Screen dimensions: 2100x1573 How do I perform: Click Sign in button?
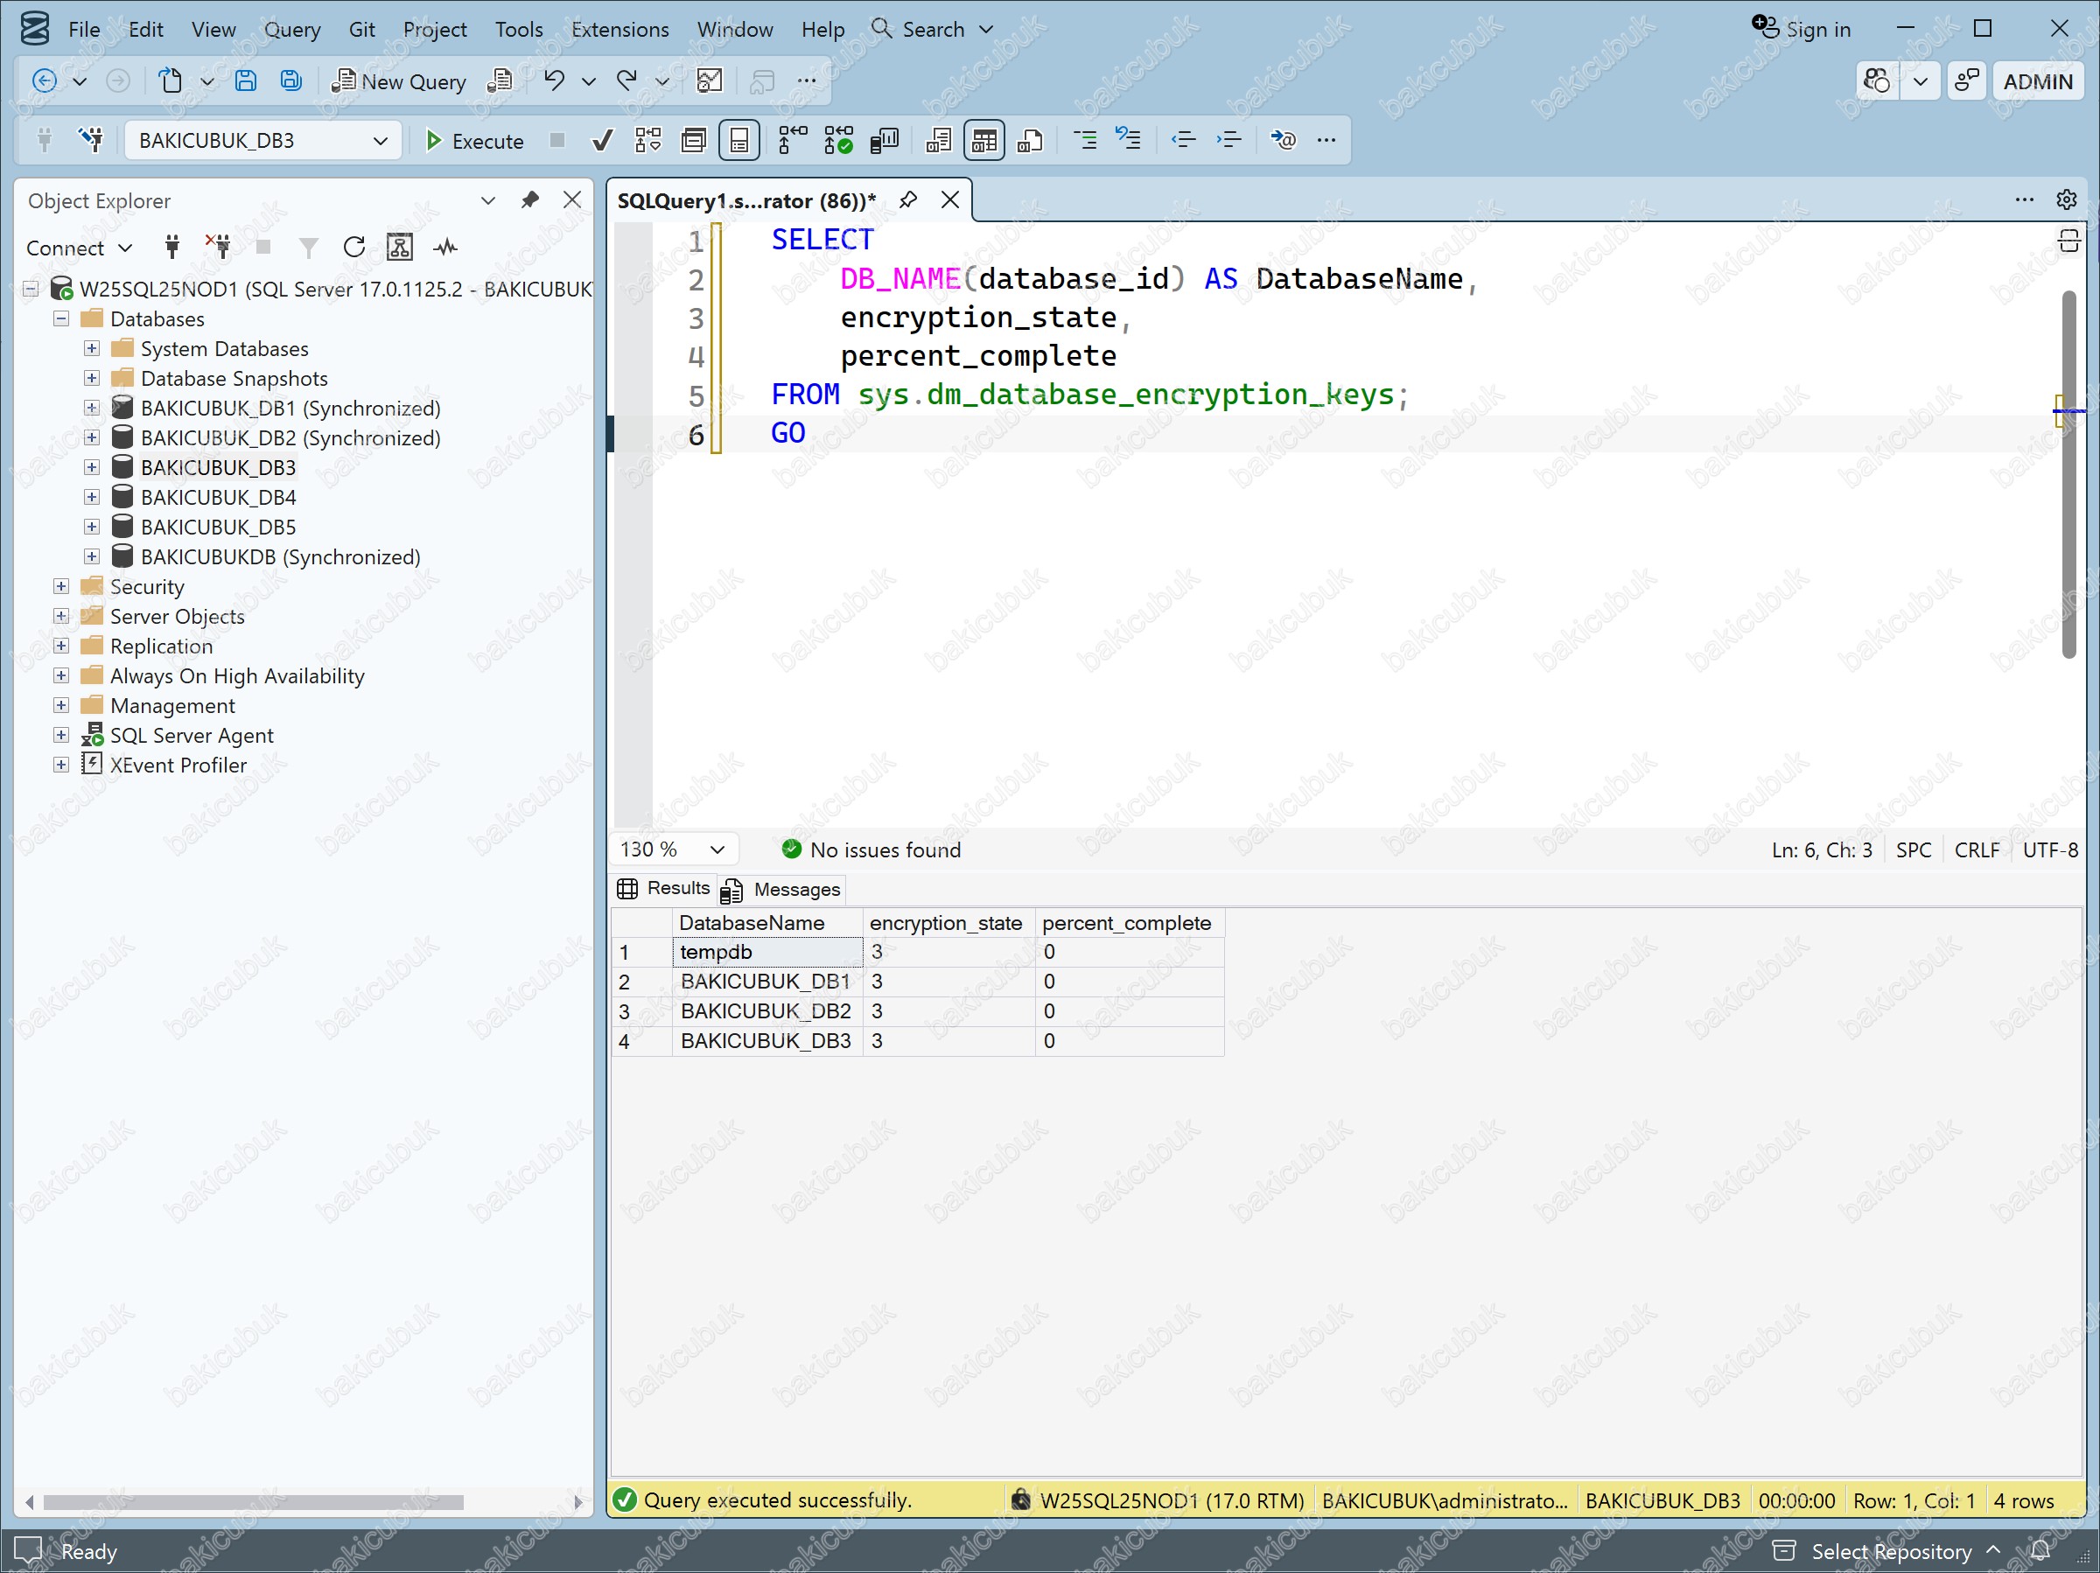(1802, 29)
